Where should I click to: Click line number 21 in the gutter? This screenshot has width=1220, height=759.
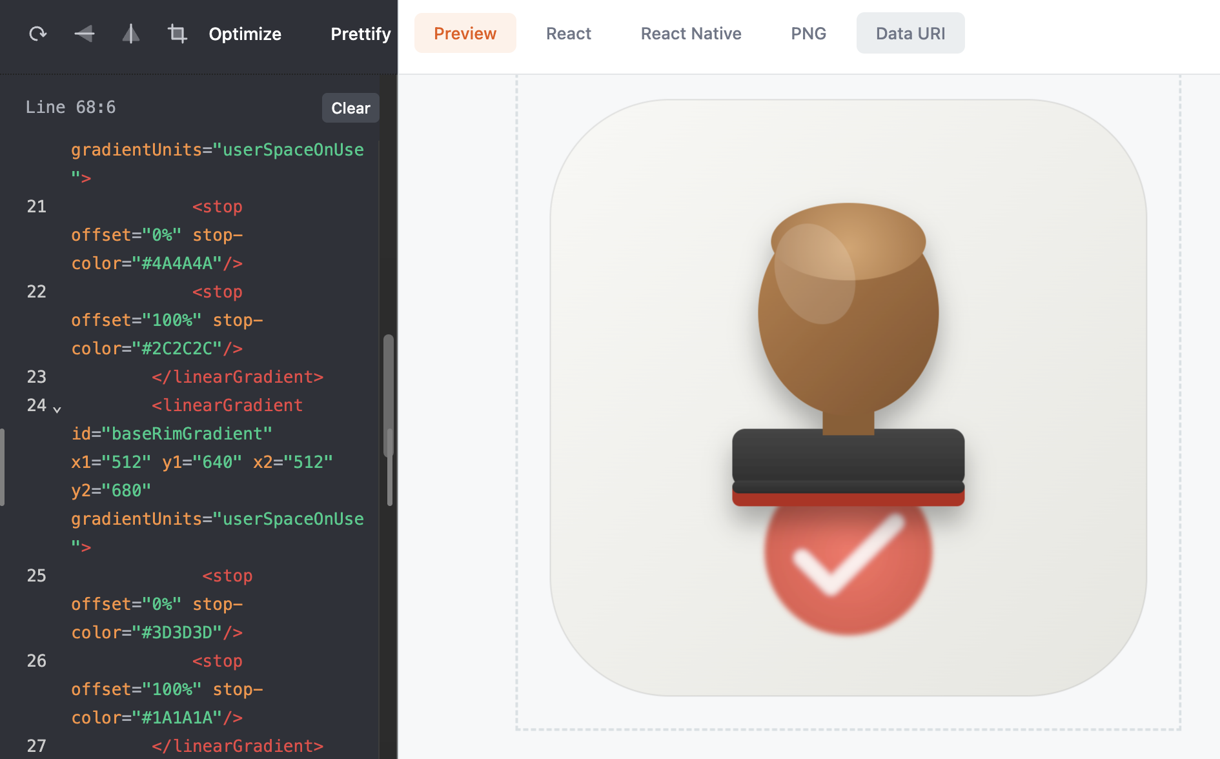click(36, 207)
